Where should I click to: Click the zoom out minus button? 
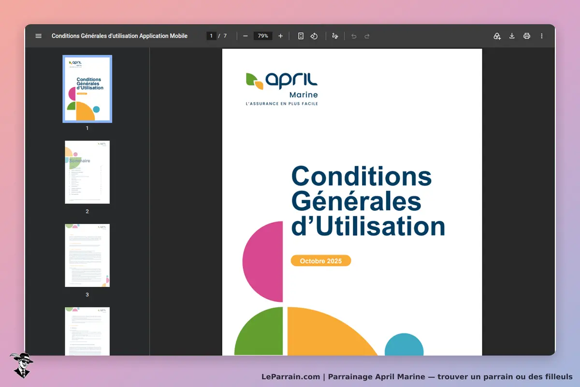click(246, 36)
